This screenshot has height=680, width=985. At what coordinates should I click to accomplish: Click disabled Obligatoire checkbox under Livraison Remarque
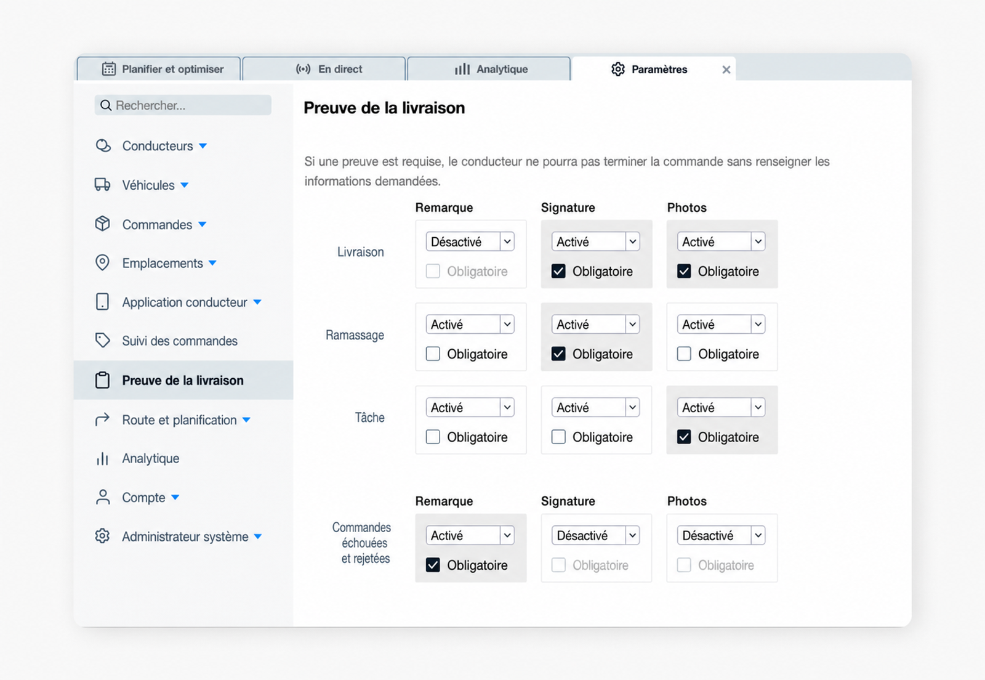(433, 271)
